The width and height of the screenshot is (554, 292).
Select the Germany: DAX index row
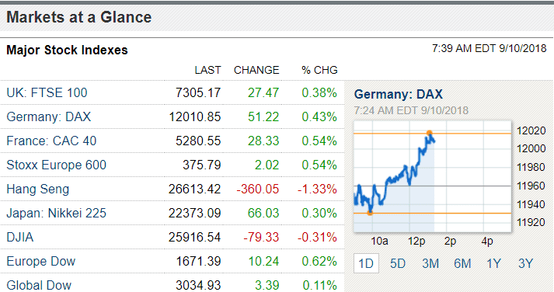172,116
